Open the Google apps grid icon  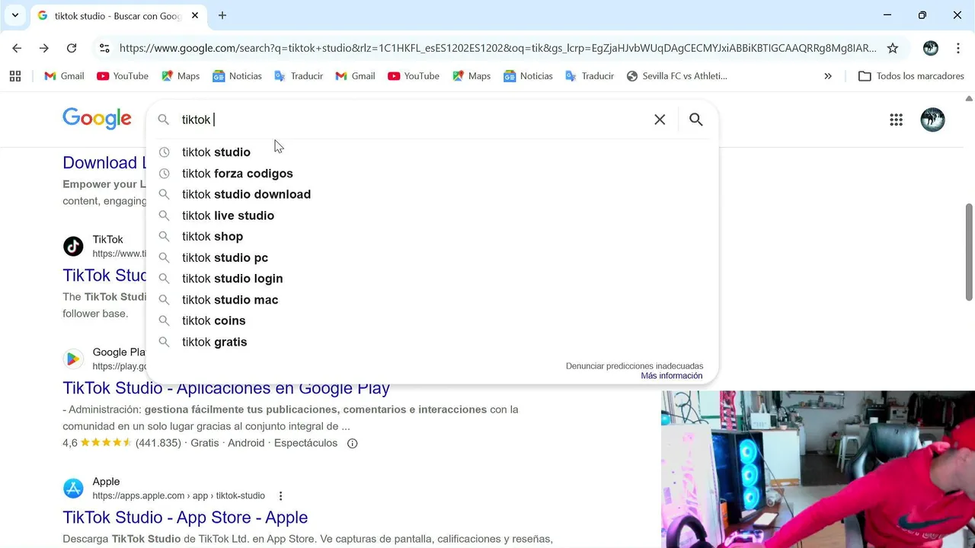pos(896,119)
